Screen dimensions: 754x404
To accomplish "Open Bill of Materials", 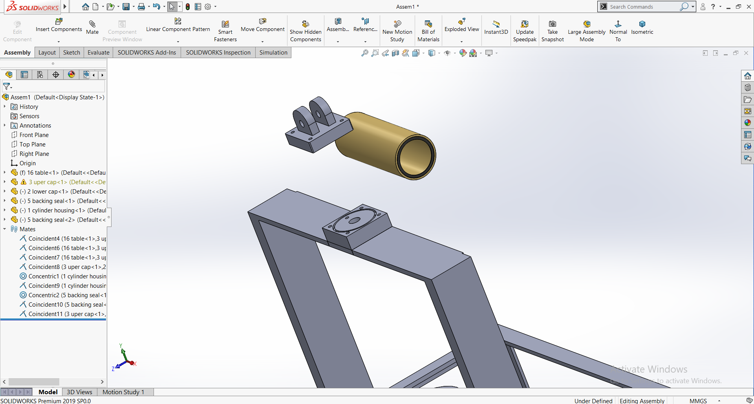I will [x=428, y=31].
